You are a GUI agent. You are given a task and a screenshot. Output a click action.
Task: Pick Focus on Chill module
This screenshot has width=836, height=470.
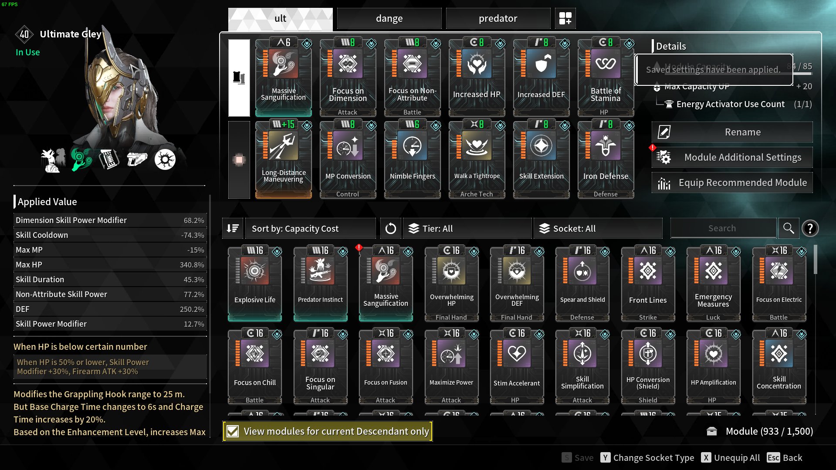[255, 366]
